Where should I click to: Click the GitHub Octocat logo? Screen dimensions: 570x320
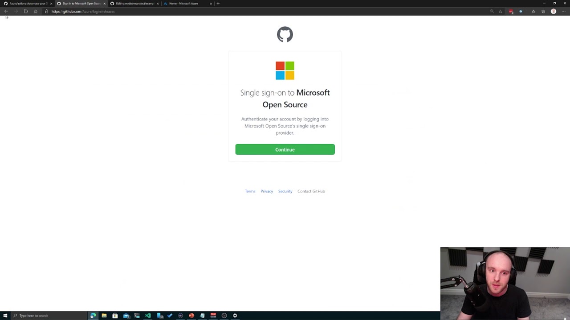point(285,34)
